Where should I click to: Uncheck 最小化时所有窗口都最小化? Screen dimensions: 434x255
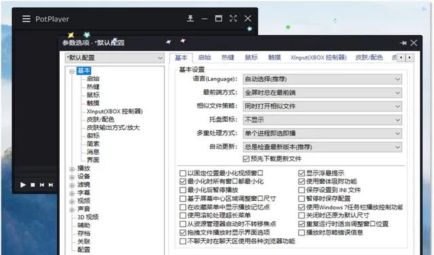tap(182, 181)
